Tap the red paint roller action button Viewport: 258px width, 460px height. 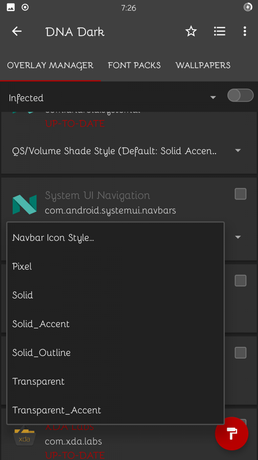point(232,434)
